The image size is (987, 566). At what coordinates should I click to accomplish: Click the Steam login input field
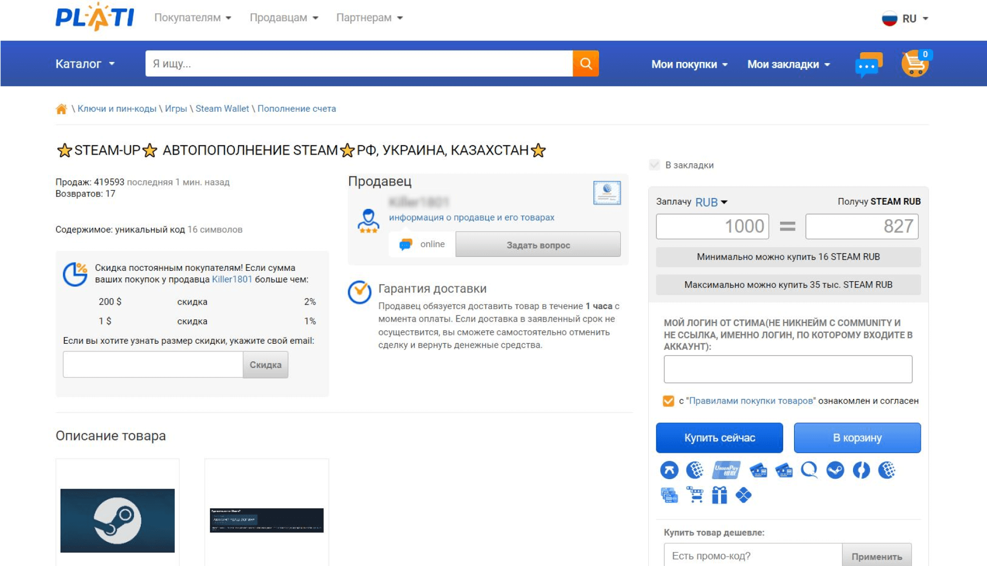pyautogui.click(x=787, y=369)
